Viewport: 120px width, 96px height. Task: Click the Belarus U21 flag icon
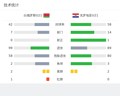tap(46, 15)
